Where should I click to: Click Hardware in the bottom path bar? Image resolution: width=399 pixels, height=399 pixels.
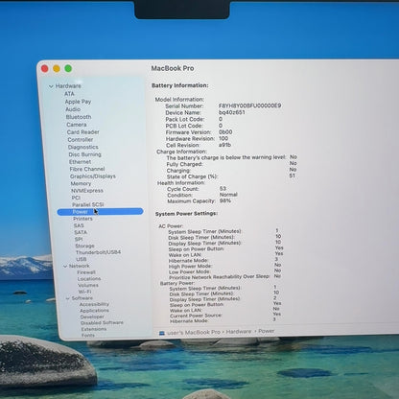pos(239,332)
